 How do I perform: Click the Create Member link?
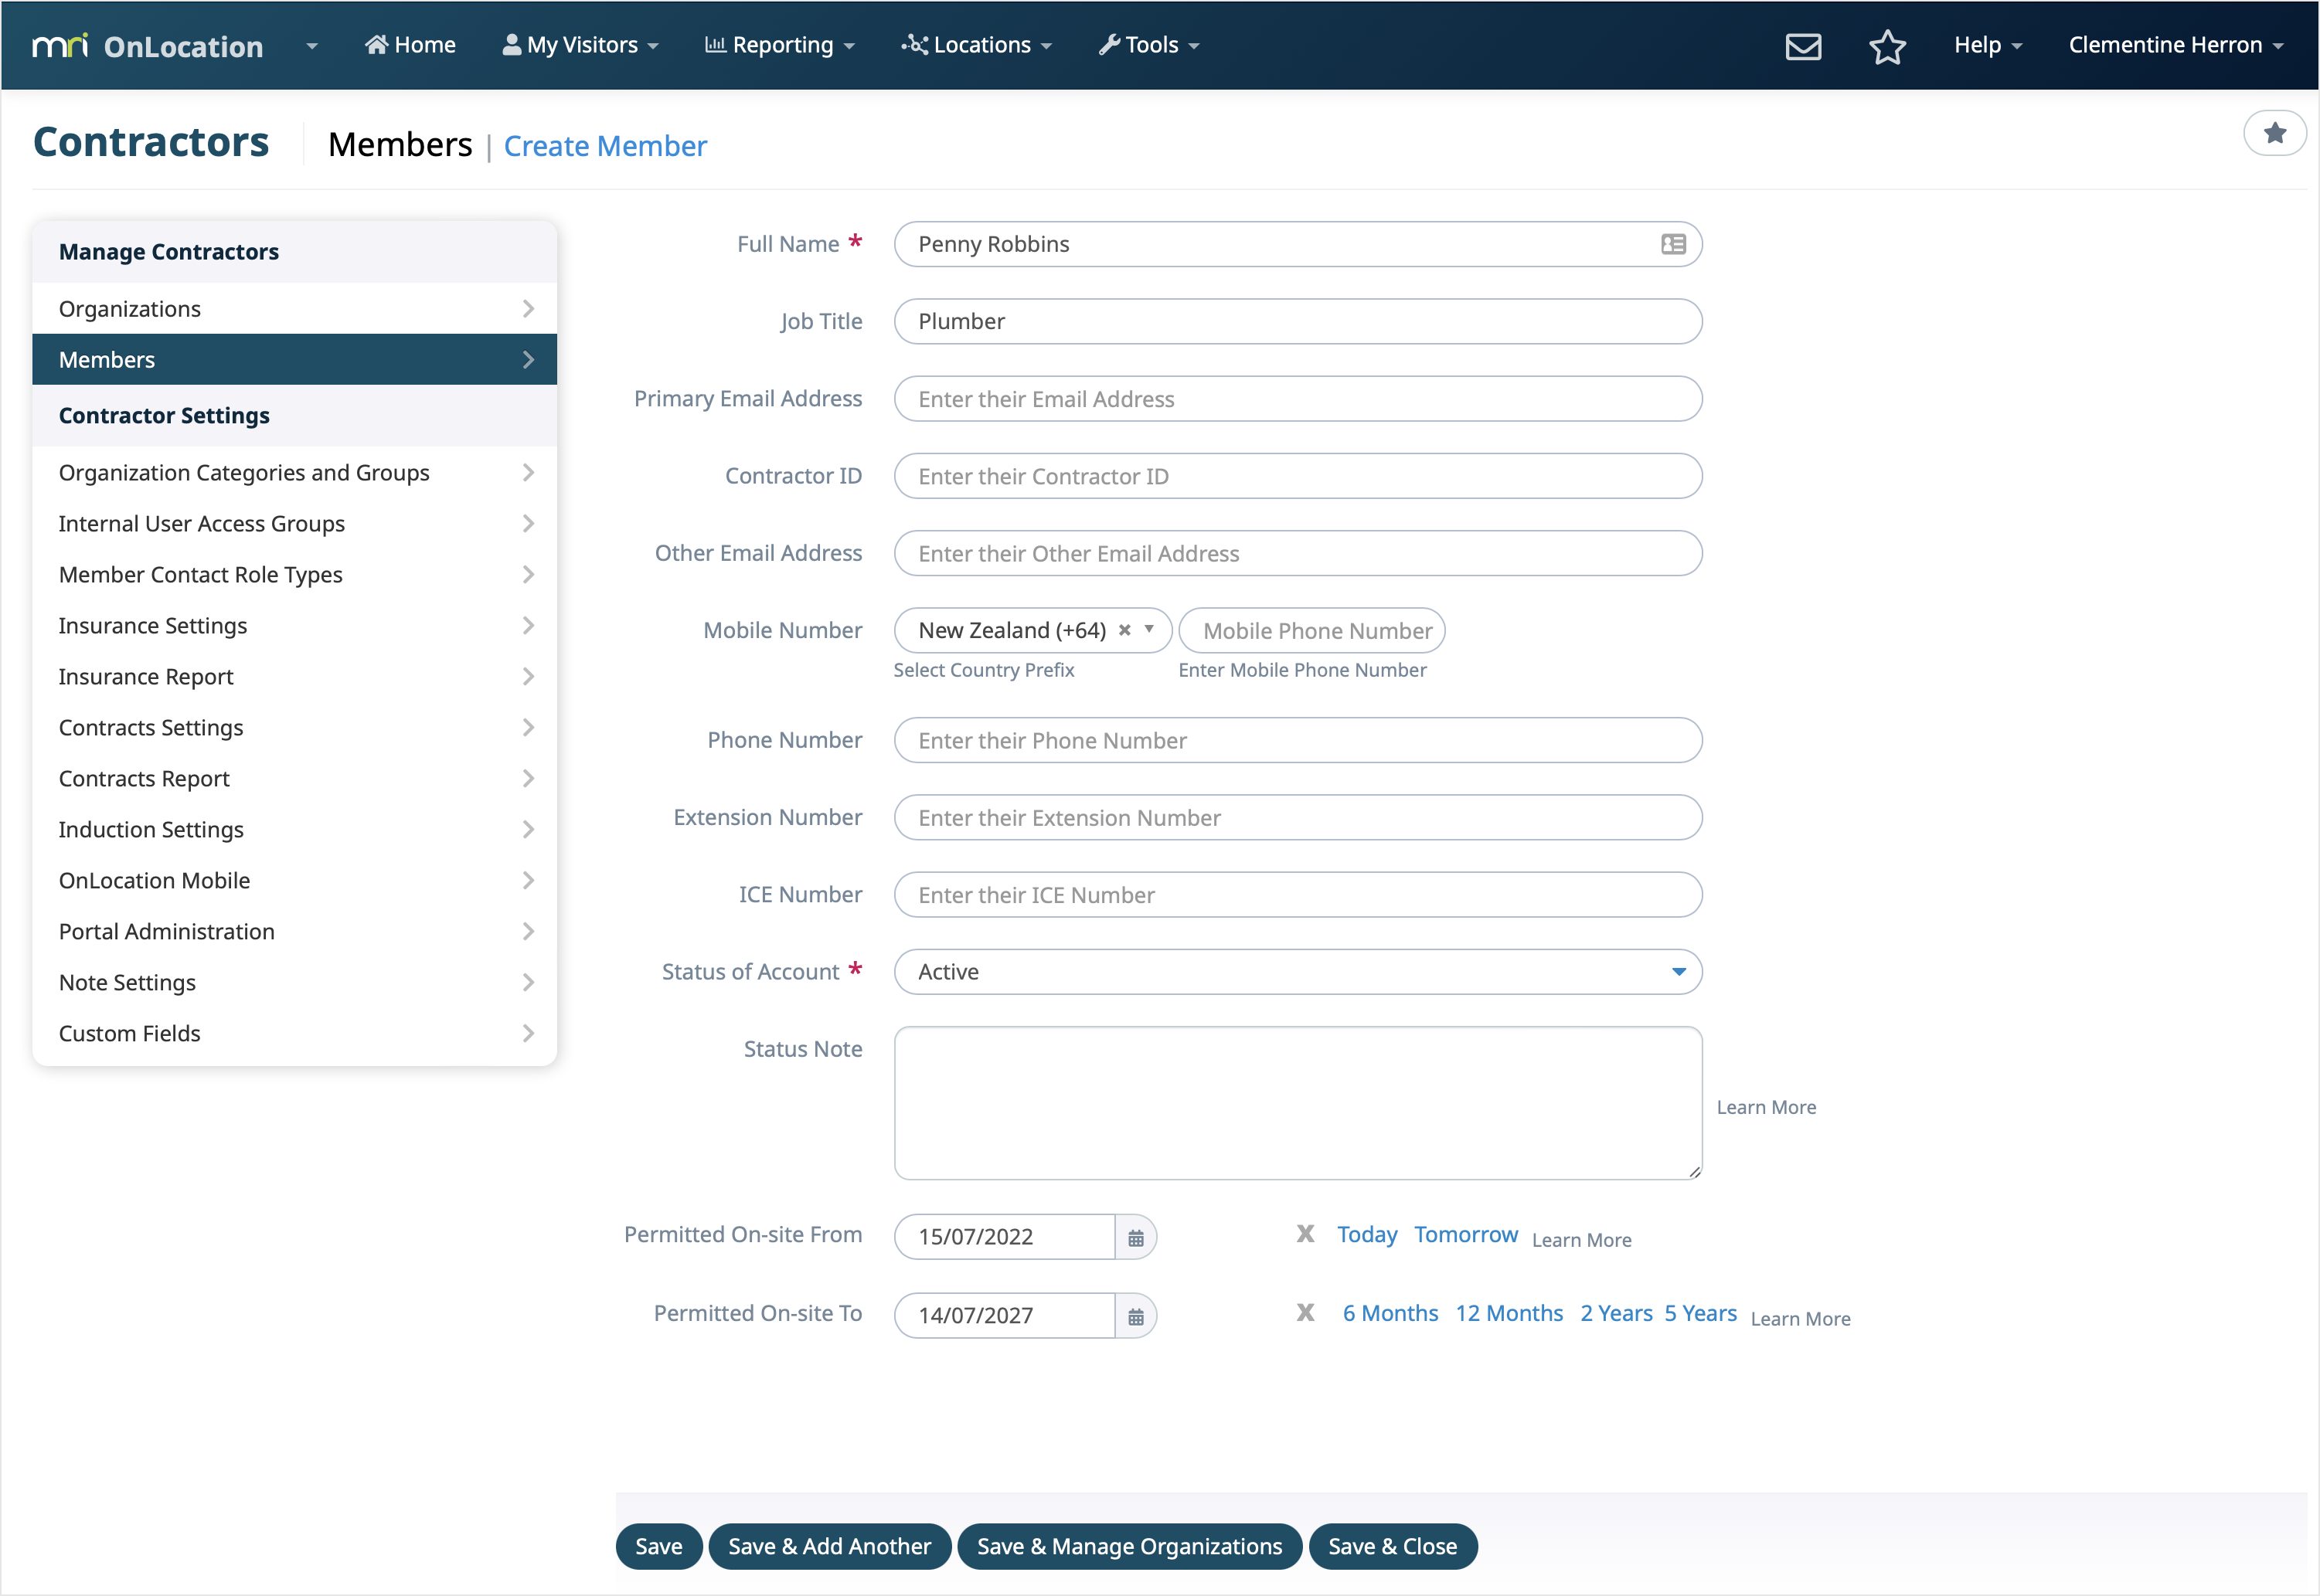point(605,146)
